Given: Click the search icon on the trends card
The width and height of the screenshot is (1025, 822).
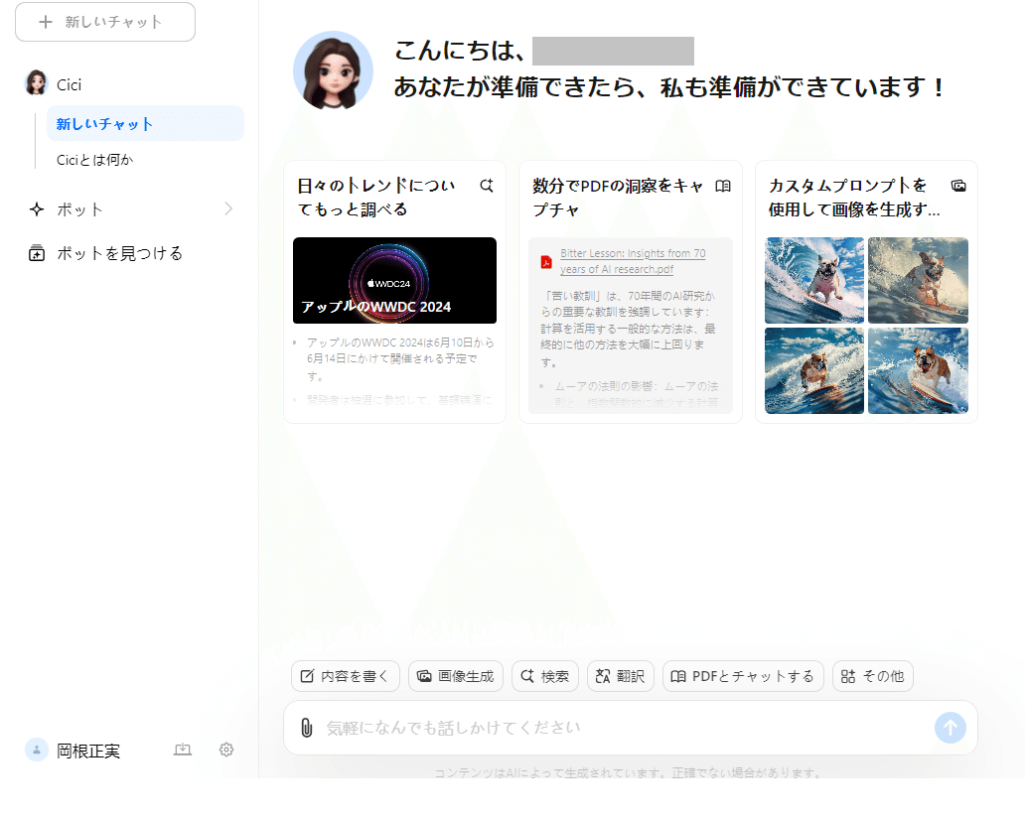Looking at the screenshot, I should coord(486,184).
